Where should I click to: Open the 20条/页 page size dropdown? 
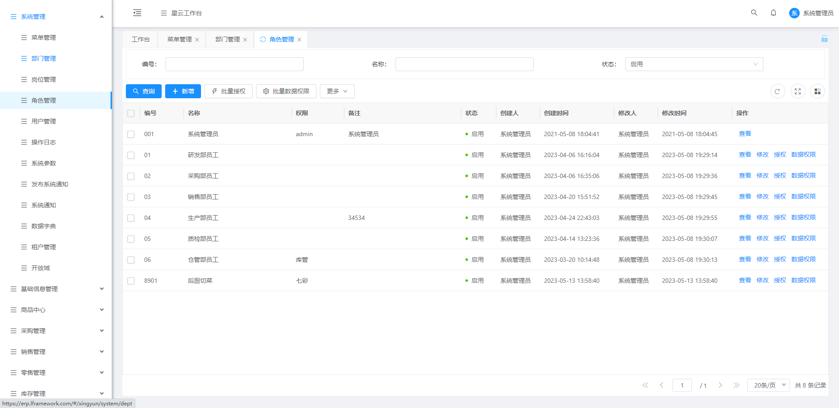point(769,385)
